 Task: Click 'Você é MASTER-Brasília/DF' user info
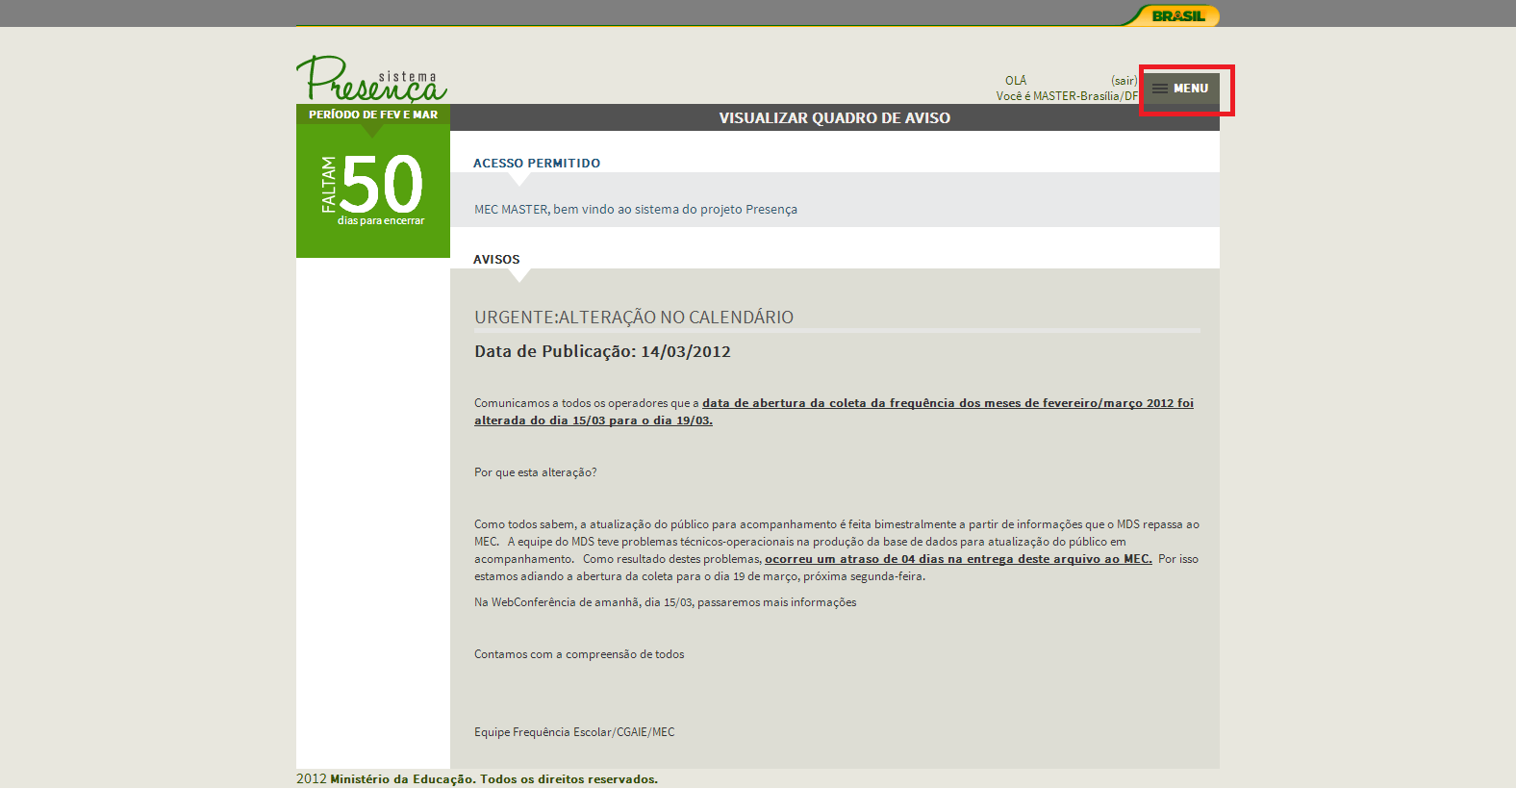[x=1067, y=96]
